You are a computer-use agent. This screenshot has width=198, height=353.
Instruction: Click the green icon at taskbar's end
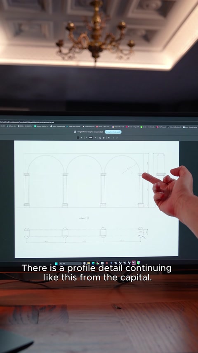(139, 263)
